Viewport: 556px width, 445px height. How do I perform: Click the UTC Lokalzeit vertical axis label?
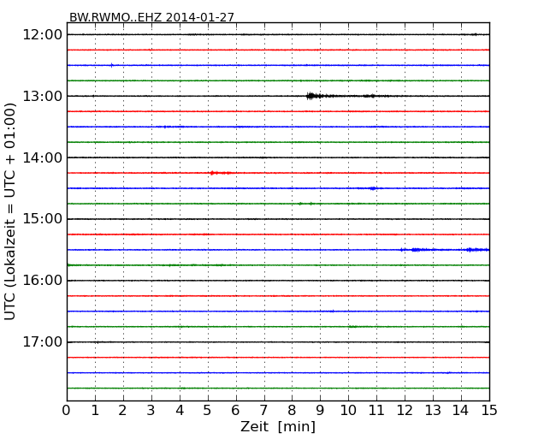click(10, 211)
